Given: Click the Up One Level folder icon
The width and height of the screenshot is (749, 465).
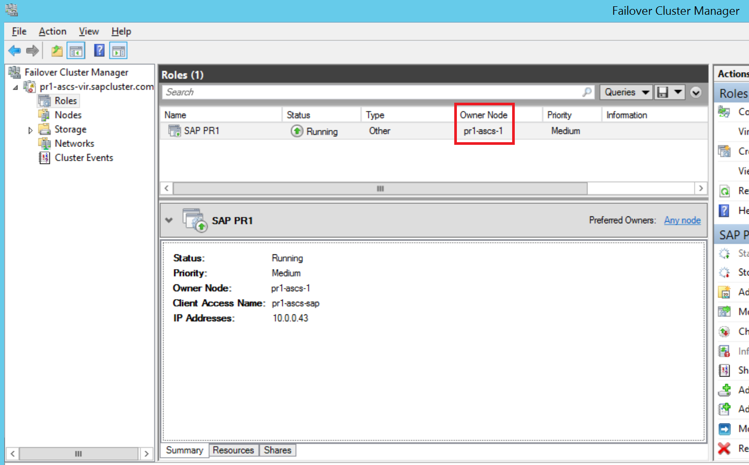Looking at the screenshot, I should click(57, 51).
